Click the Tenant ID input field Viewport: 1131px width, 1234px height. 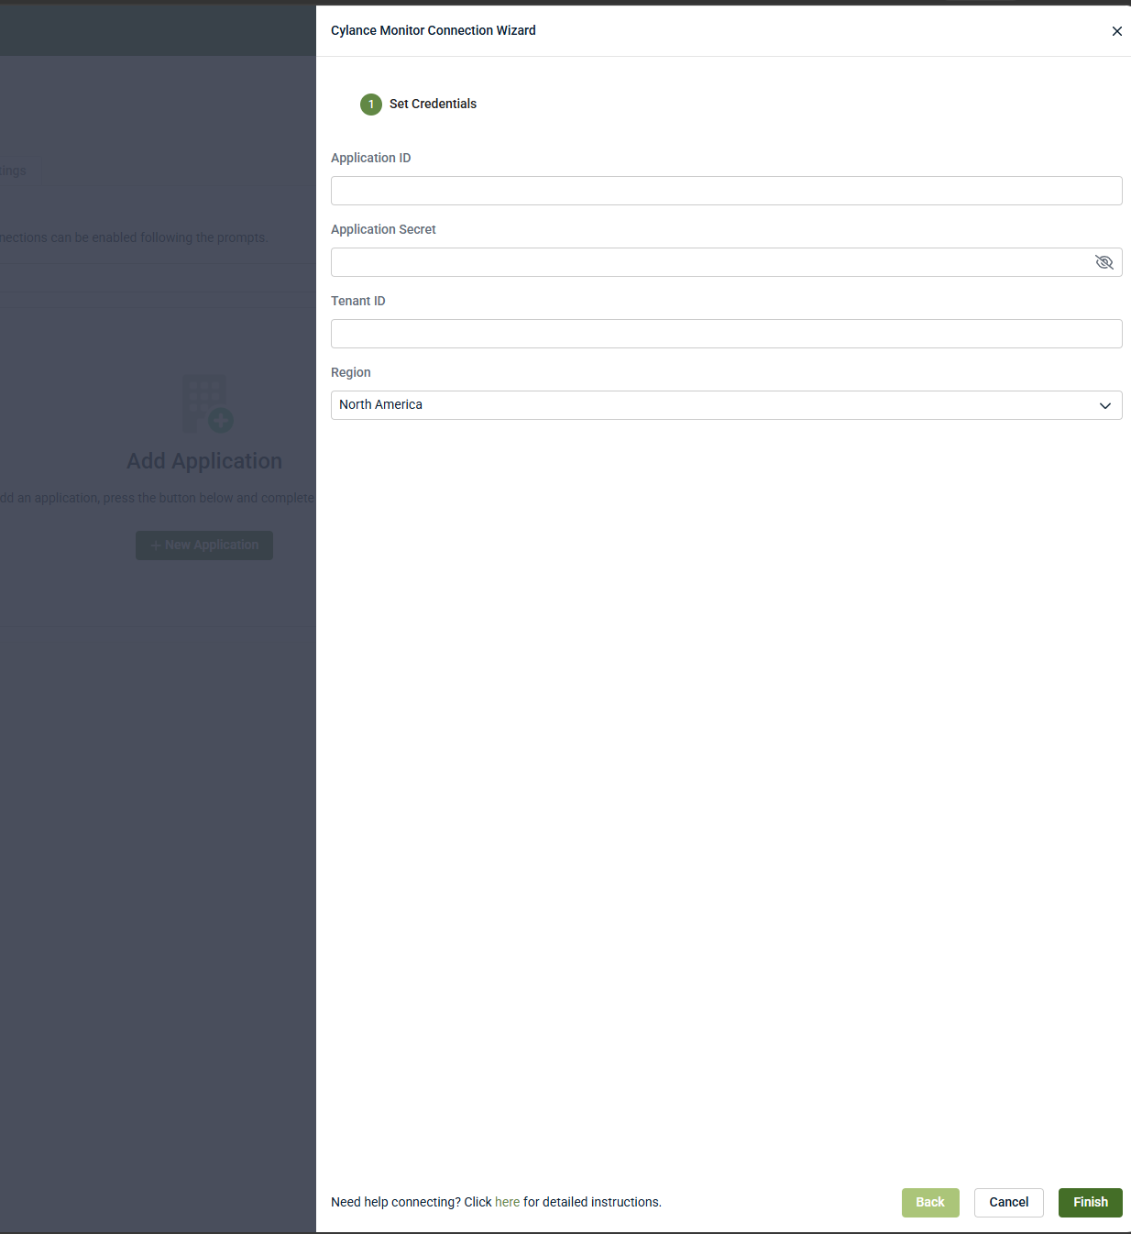pos(726,334)
